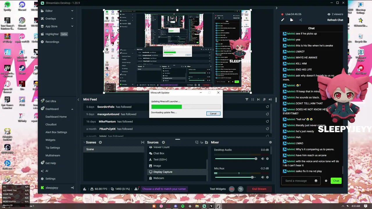The width and height of the screenshot is (372, 209).
Task: Adjust the Mic/Aux volume slider
Action: coord(236,177)
